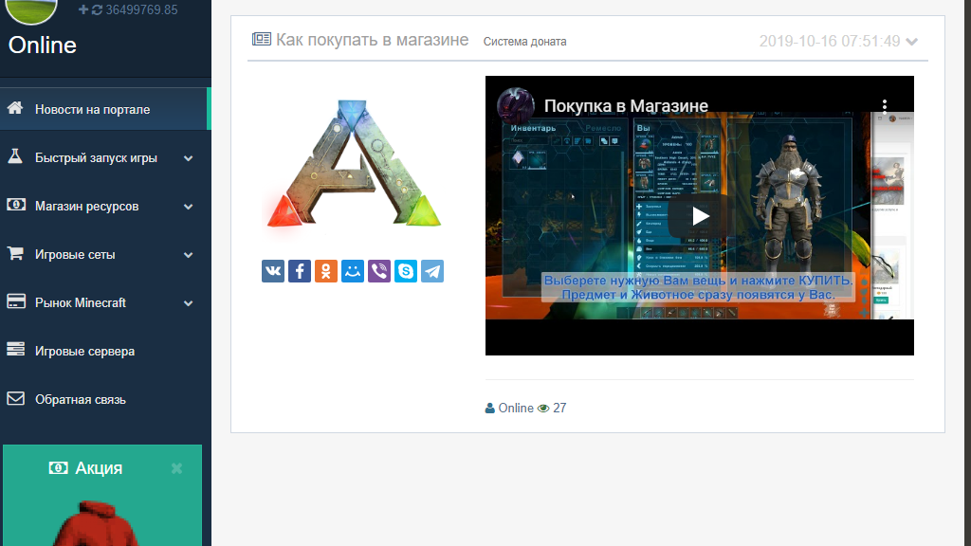The height and width of the screenshot is (546, 971).
Task: Share post via Telegram icon
Action: pyautogui.click(x=432, y=271)
